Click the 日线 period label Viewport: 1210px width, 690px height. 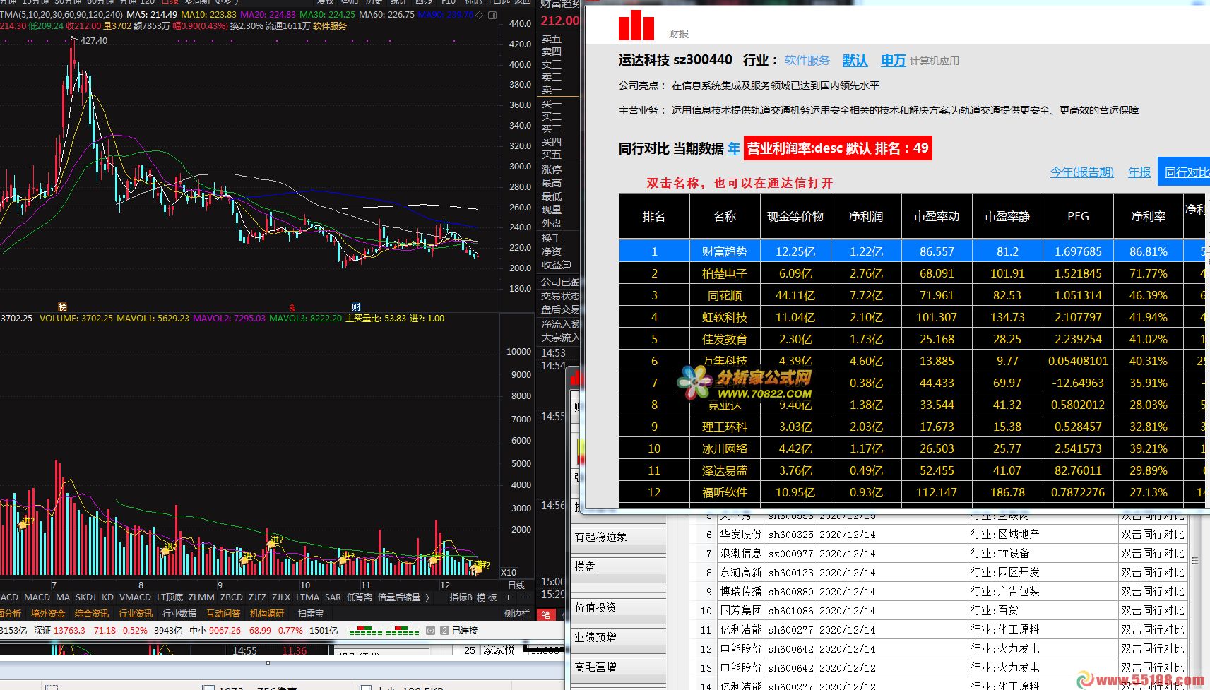[517, 585]
